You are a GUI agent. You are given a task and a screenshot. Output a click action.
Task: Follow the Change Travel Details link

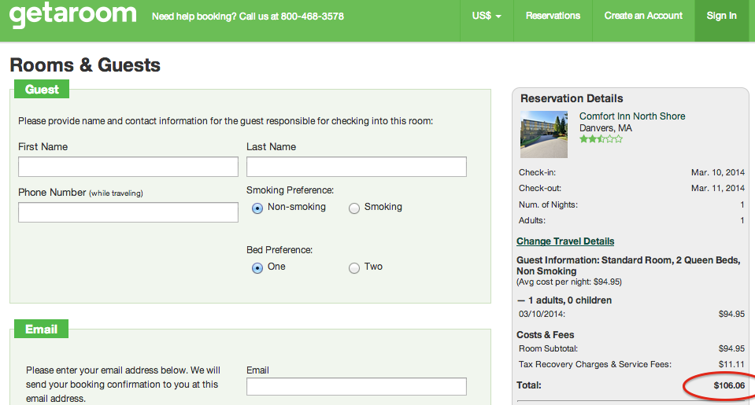[565, 241]
